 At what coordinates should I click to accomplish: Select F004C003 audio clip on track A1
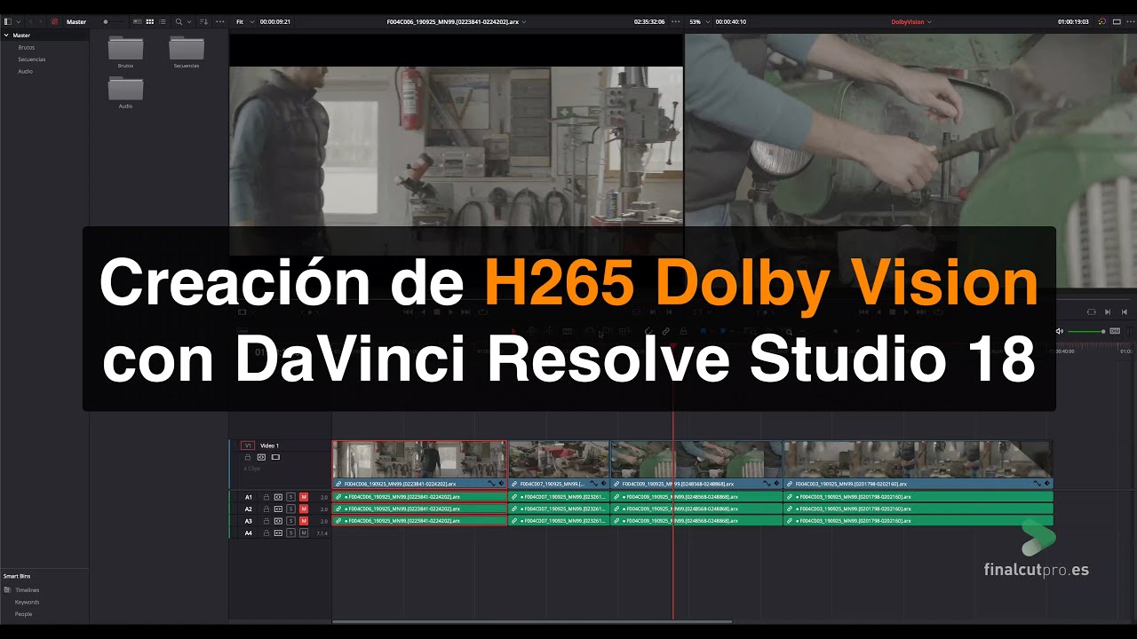[918, 497]
